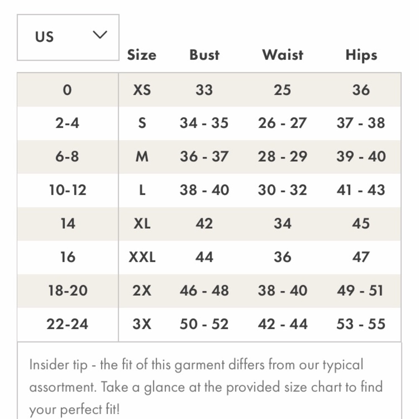419x419 pixels.
Task: Open the US size region dropdown
Action: click(x=68, y=37)
